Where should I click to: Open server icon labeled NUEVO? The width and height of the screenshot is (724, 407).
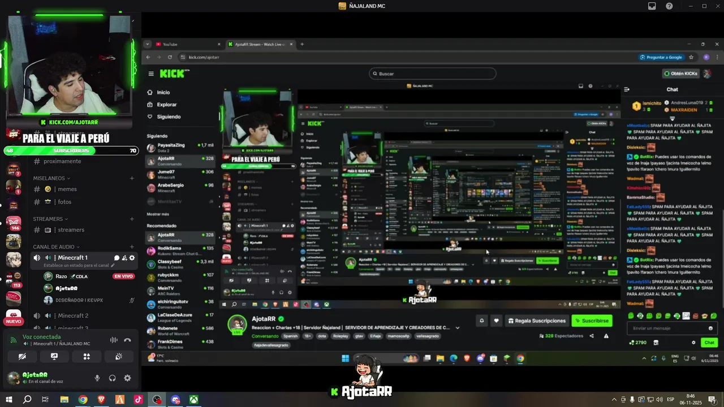coord(13,317)
